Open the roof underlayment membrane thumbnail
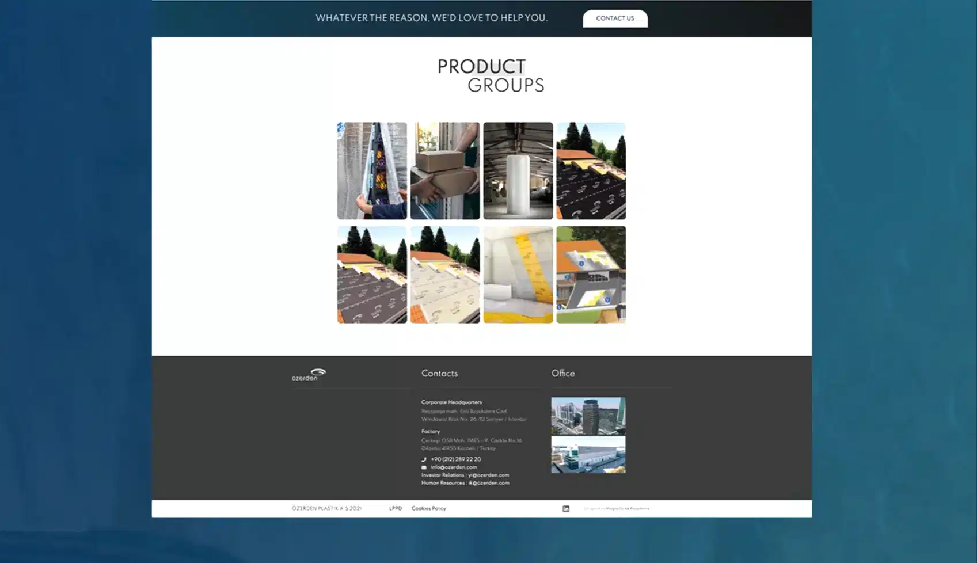The width and height of the screenshot is (977, 563). point(591,170)
